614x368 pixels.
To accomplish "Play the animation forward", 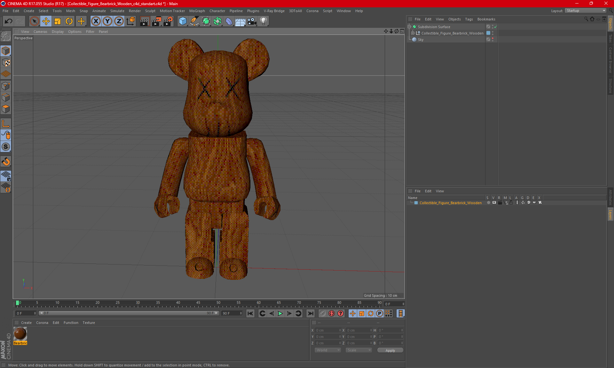I will pos(280,313).
